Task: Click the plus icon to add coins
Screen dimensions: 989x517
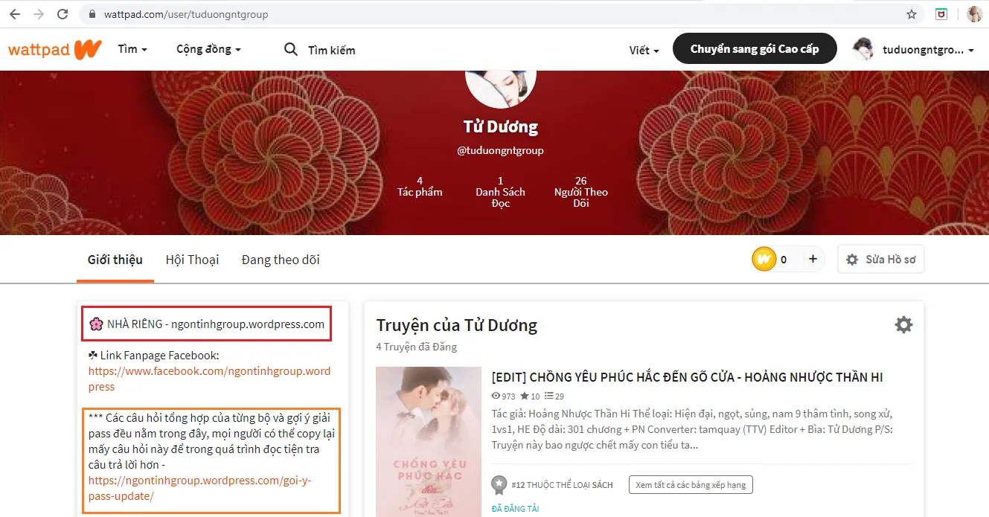Action: tap(813, 260)
